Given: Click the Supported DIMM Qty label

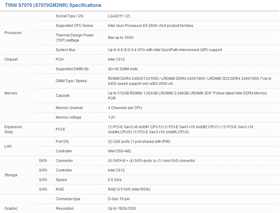Looking at the screenshot, I should coord(72,69).
